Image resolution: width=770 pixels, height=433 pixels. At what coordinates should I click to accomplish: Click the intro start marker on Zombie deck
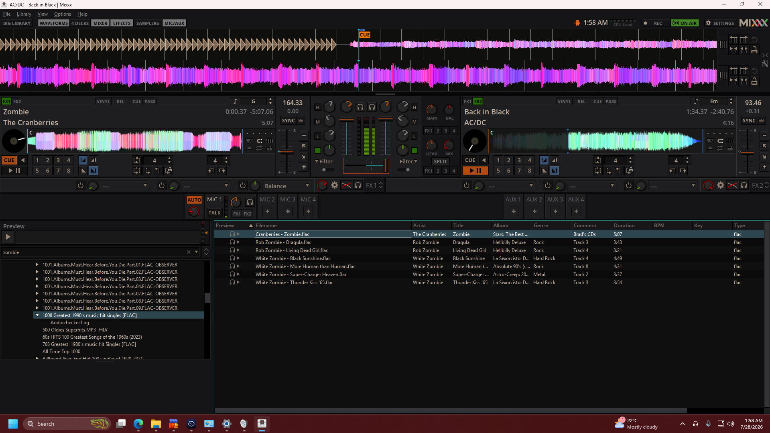click(83, 160)
